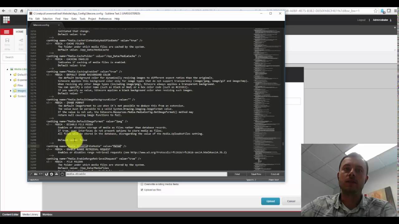Click the browser Forward arrow

click(x=10, y=11)
